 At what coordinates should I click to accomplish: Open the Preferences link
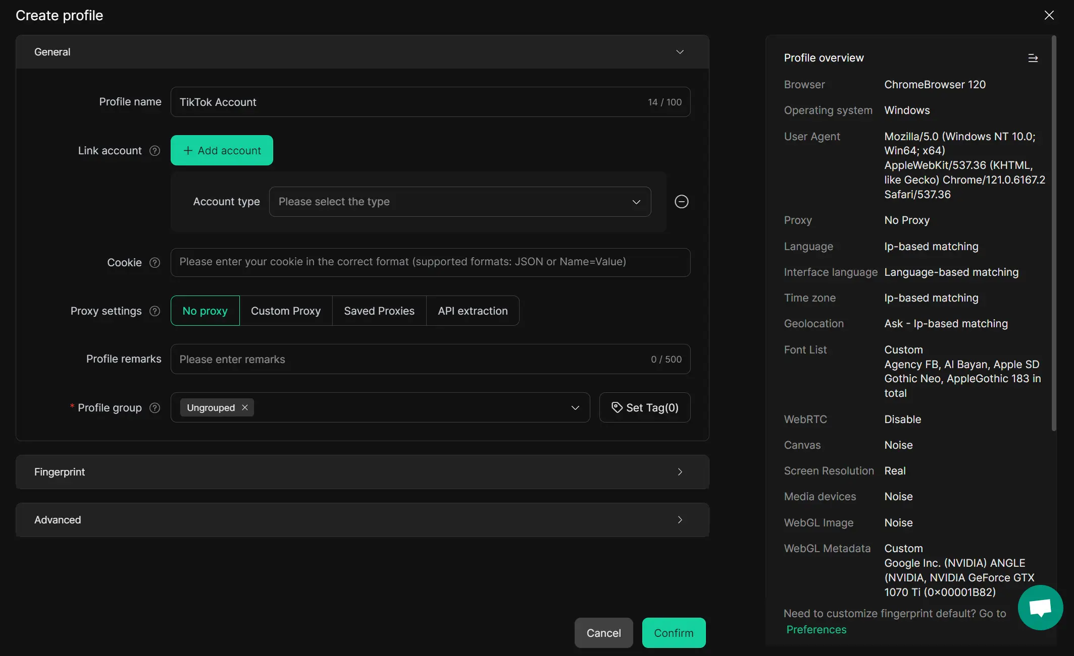(x=816, y=630)
